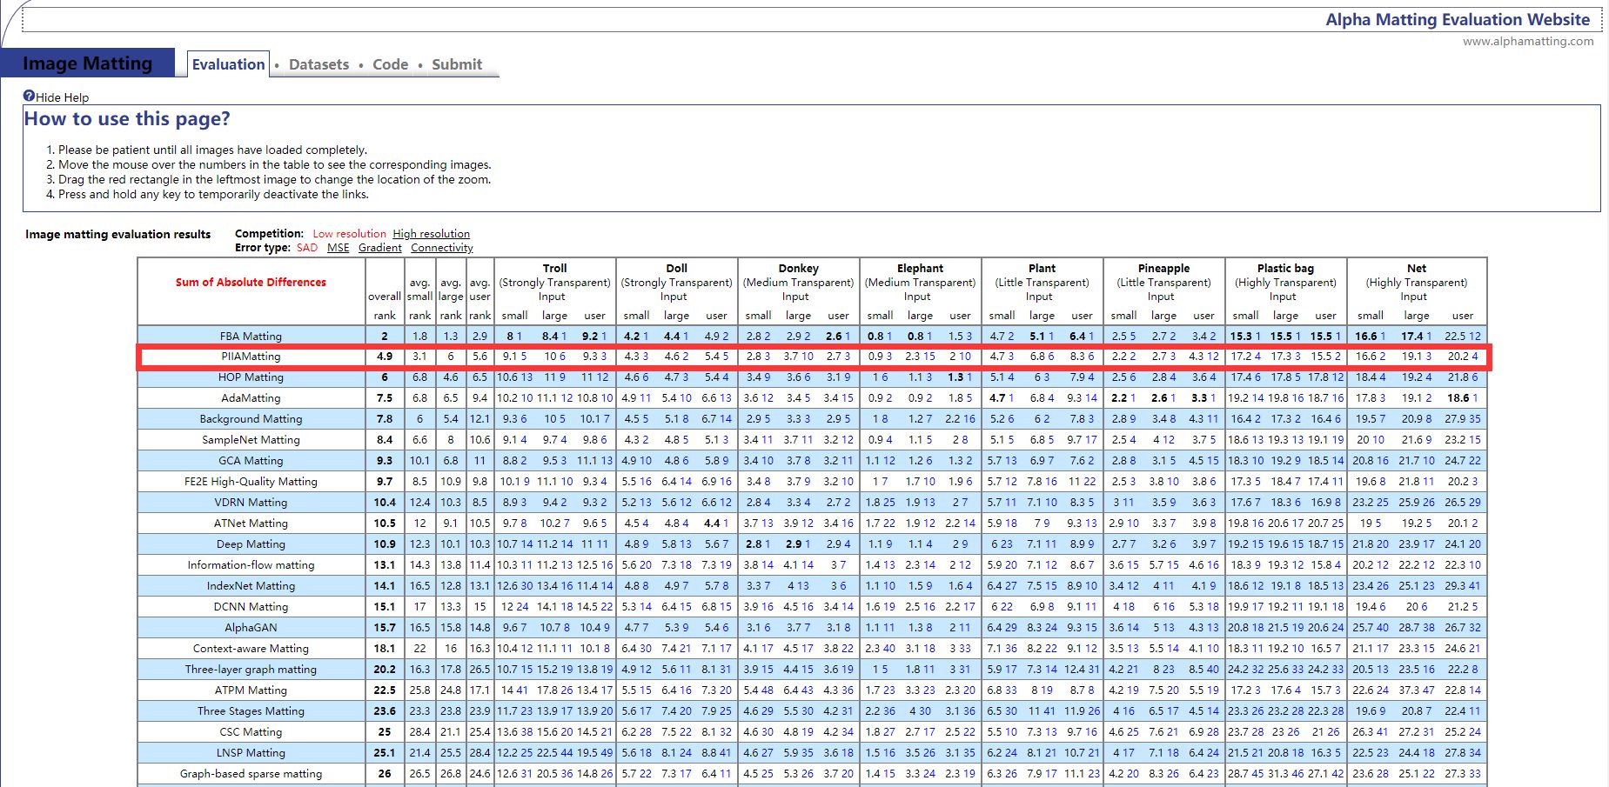
Task: Click the Alpha Matting Evaluation Website title
Action: 1458,19
